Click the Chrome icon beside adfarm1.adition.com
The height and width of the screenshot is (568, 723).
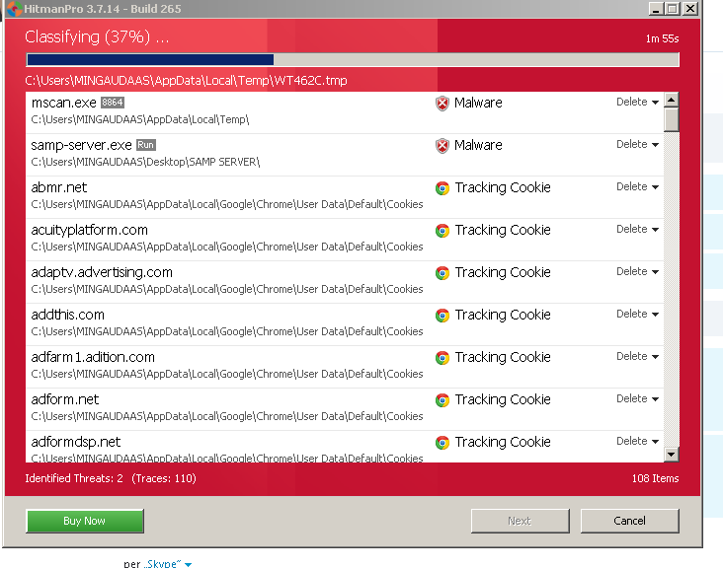pos(442,358)
